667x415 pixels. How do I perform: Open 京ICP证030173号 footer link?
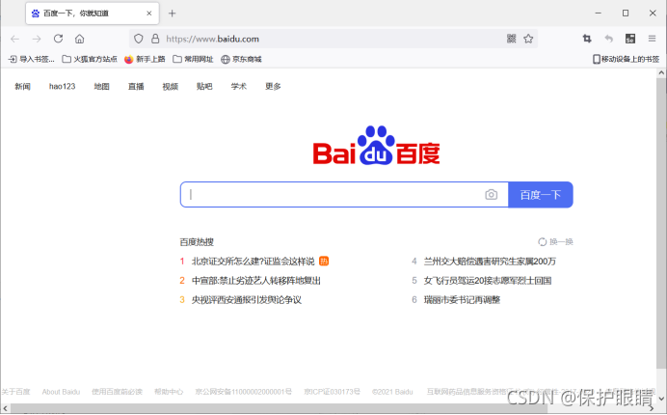click(x=332, y=392)
